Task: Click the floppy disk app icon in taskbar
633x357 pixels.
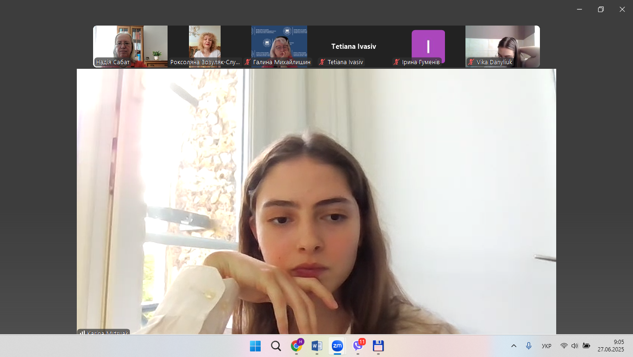Action: (x=378, y=346)
